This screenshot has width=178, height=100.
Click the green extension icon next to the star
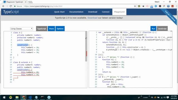[139, 6]
